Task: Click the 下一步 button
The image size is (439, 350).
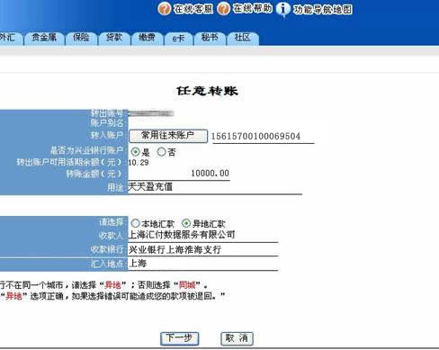Action: point(179,338)
